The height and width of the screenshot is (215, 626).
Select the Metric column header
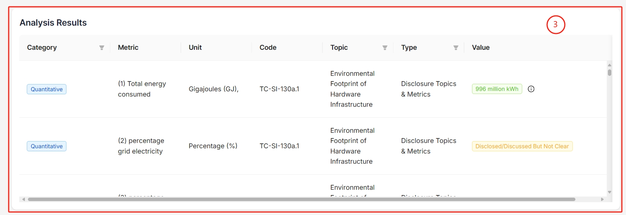coord(128,48)
